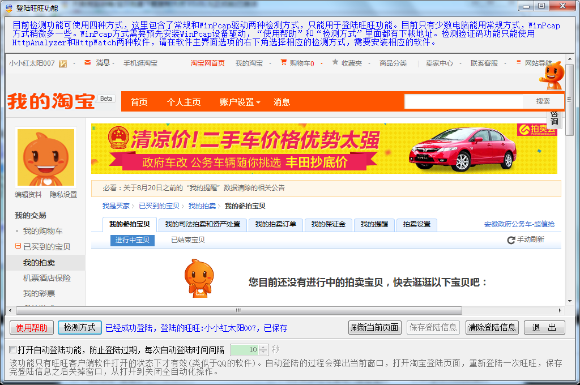This screenshot has height=385, width=580.
Task: Click the 清除登陆信息 button
Action: pos(492,327)
